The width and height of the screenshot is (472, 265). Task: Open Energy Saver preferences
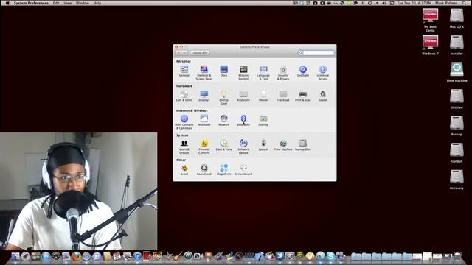coord(223,97)
